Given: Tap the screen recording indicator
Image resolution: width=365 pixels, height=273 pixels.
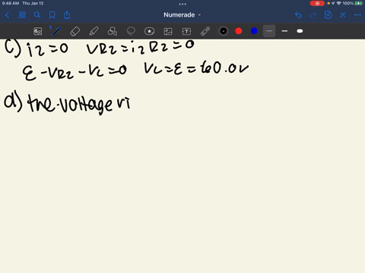Looking at the screenshot, I should pyautogui.click(x=317, y=3).
